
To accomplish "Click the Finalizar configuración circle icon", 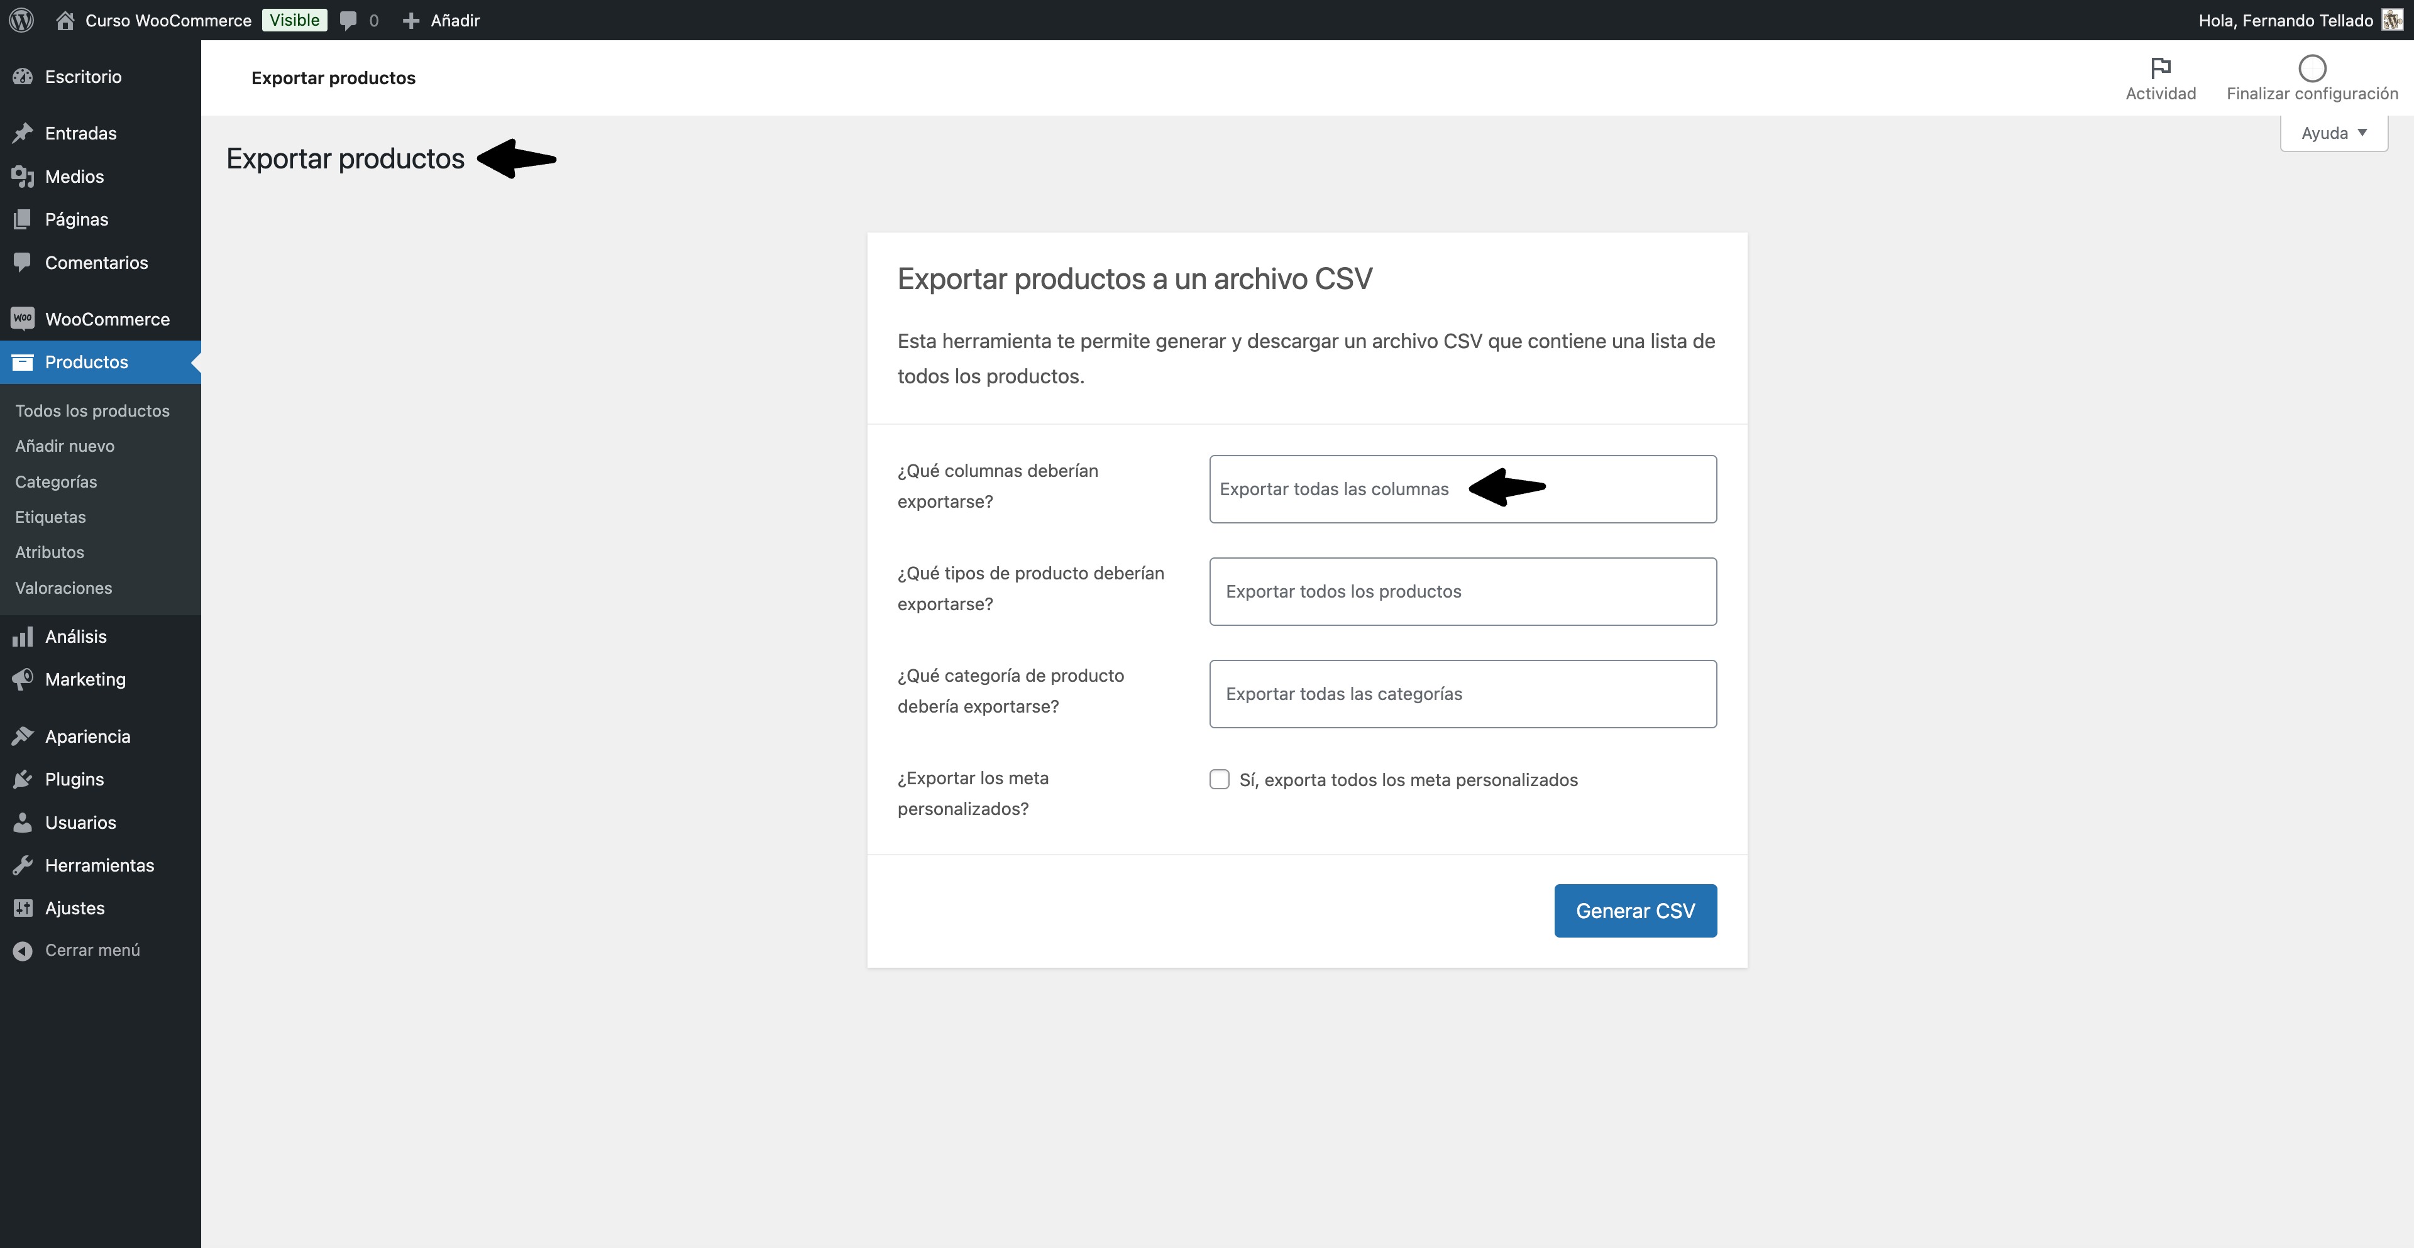I will [2312, 67].
